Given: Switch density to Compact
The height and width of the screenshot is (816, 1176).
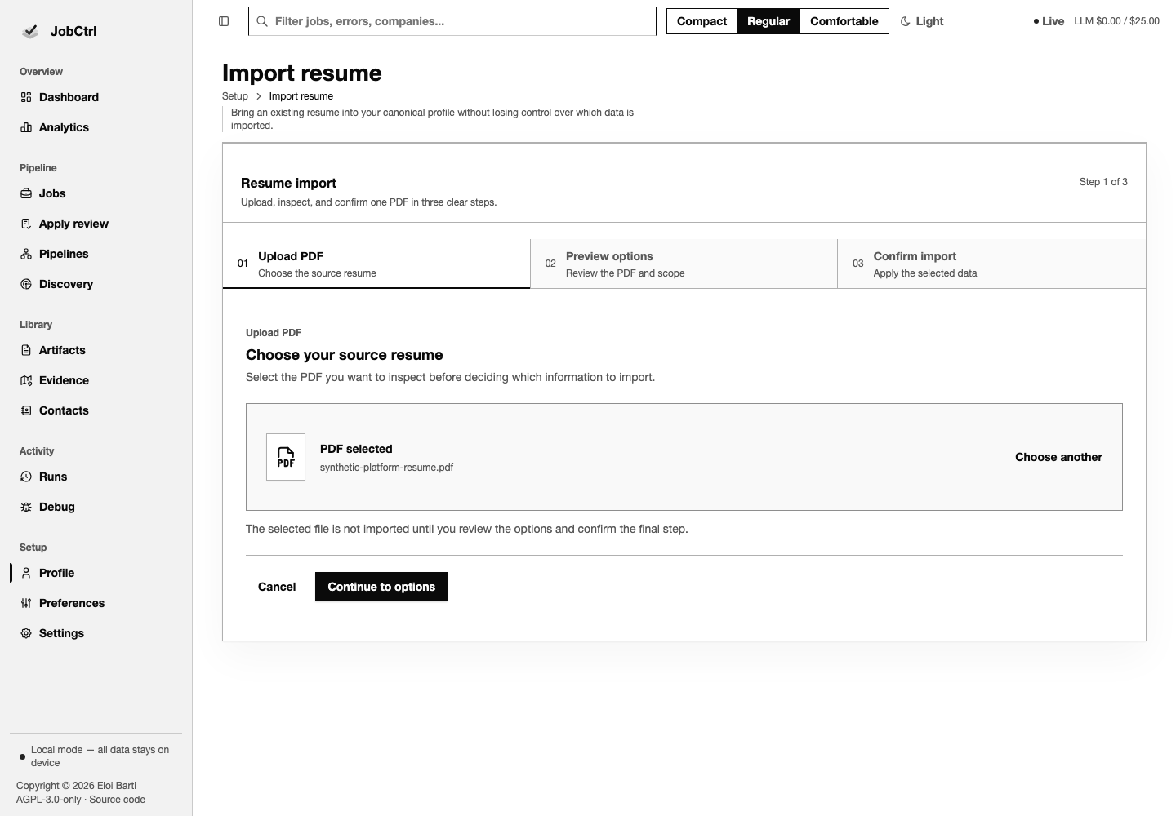Looking at the screenshot, I should tap(702, 21).
